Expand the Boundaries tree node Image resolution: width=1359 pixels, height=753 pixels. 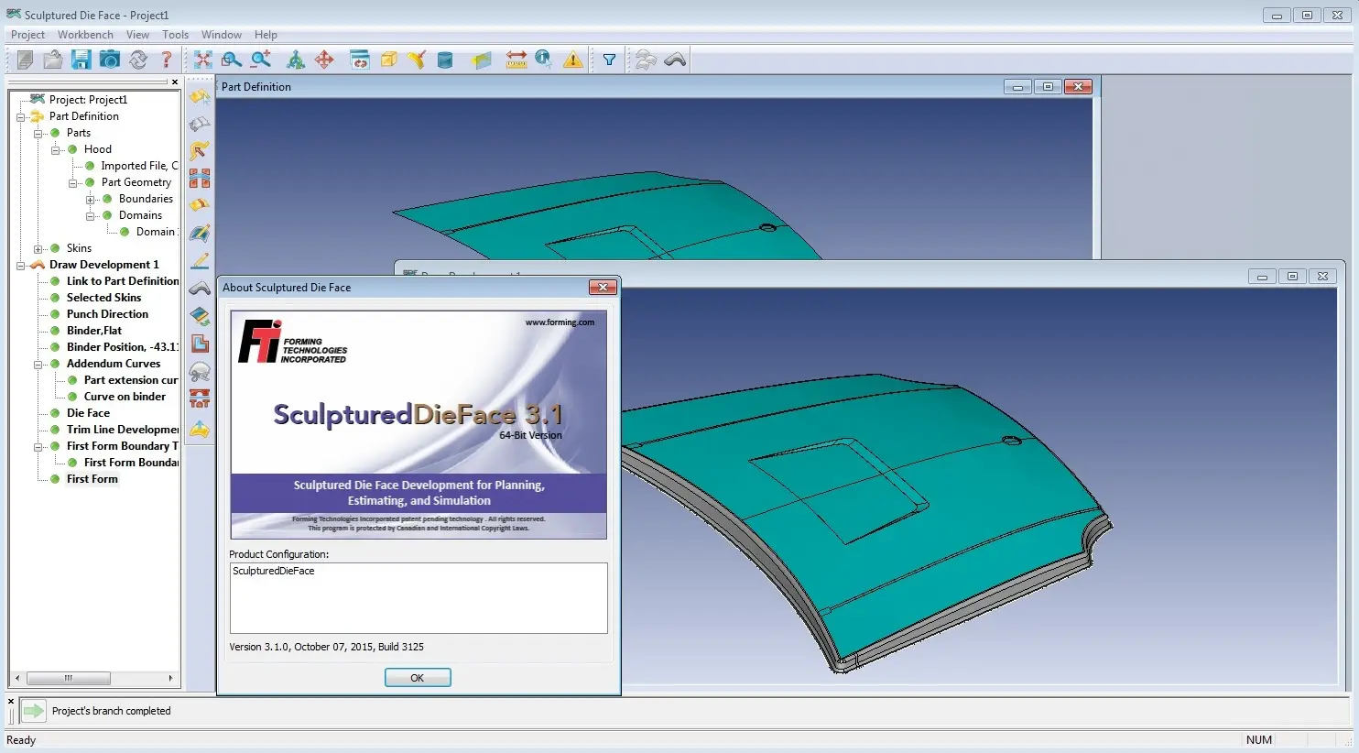tap(91, 200)
